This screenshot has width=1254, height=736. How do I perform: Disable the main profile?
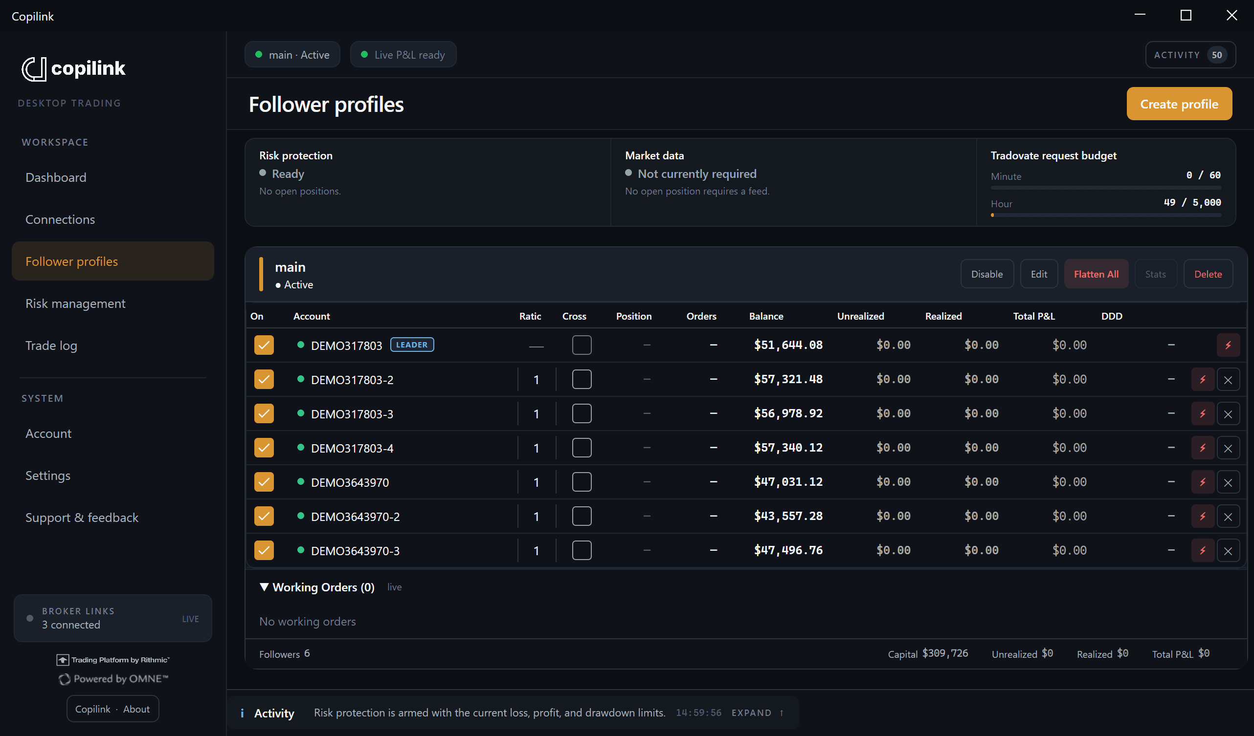[987, 274]
